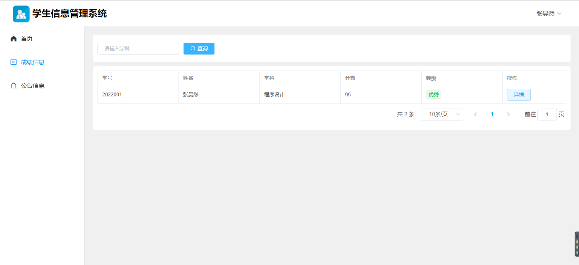The image size is (579, 265).
Task: Click the 学生信息管理系统 title text
Action: [x=70, y=14]
